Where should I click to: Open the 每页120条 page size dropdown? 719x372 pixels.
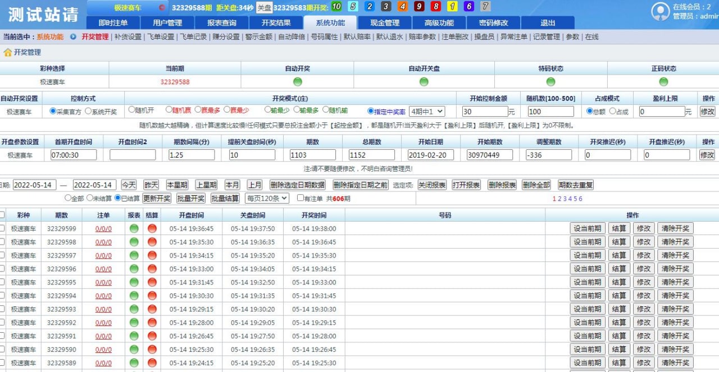point(267,198)
